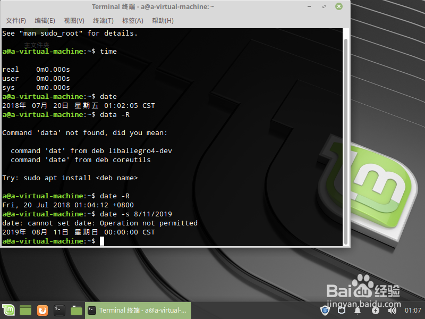Click the Show Desktop icon
Viewport: 425px width, 319px height.
click(x=24, y=310)
